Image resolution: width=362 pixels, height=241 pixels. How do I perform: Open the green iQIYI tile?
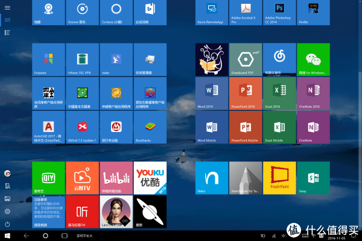click(48, 178)
